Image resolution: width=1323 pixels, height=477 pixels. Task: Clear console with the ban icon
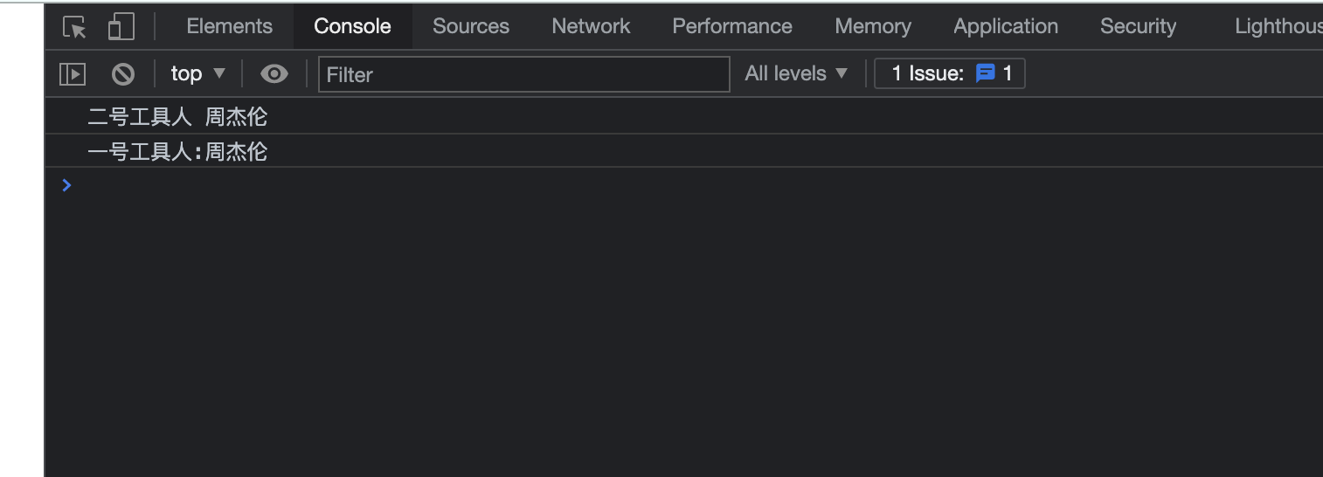click(x=123, y=74)
